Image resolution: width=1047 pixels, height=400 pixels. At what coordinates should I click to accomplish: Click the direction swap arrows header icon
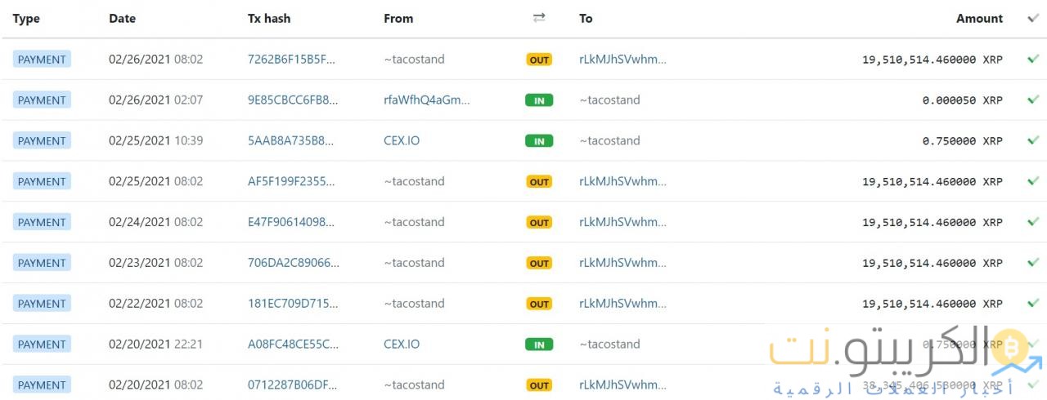click(539, 18)
